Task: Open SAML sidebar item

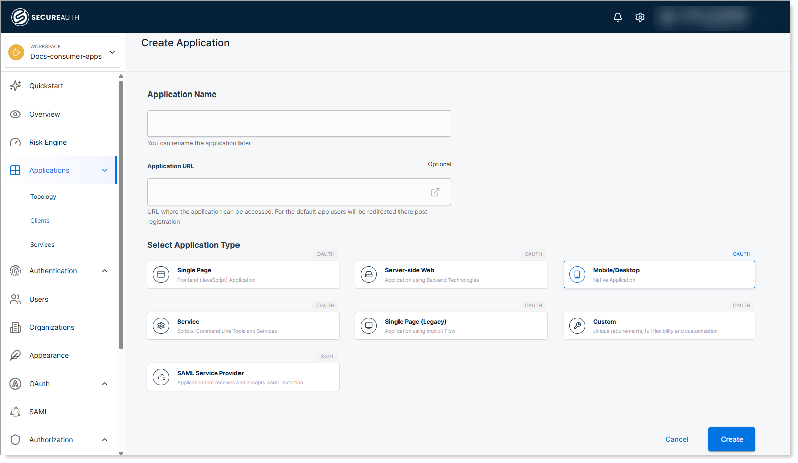Action: [59, 412]
